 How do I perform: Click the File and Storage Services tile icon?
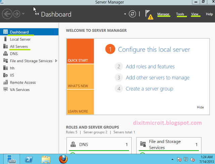pyautogui.click(x=143, y=144)
